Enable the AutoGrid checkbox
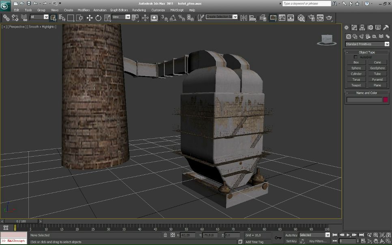Image resolution: width=392 pixels, height=245 pixels. point(356,57)
